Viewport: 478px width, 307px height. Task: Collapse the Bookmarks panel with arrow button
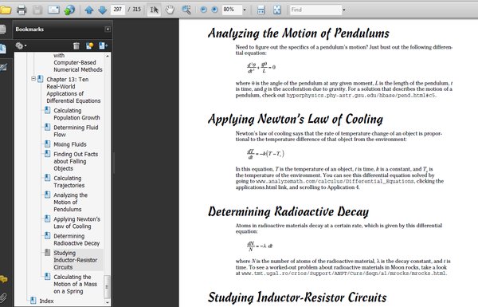point(108,29)
